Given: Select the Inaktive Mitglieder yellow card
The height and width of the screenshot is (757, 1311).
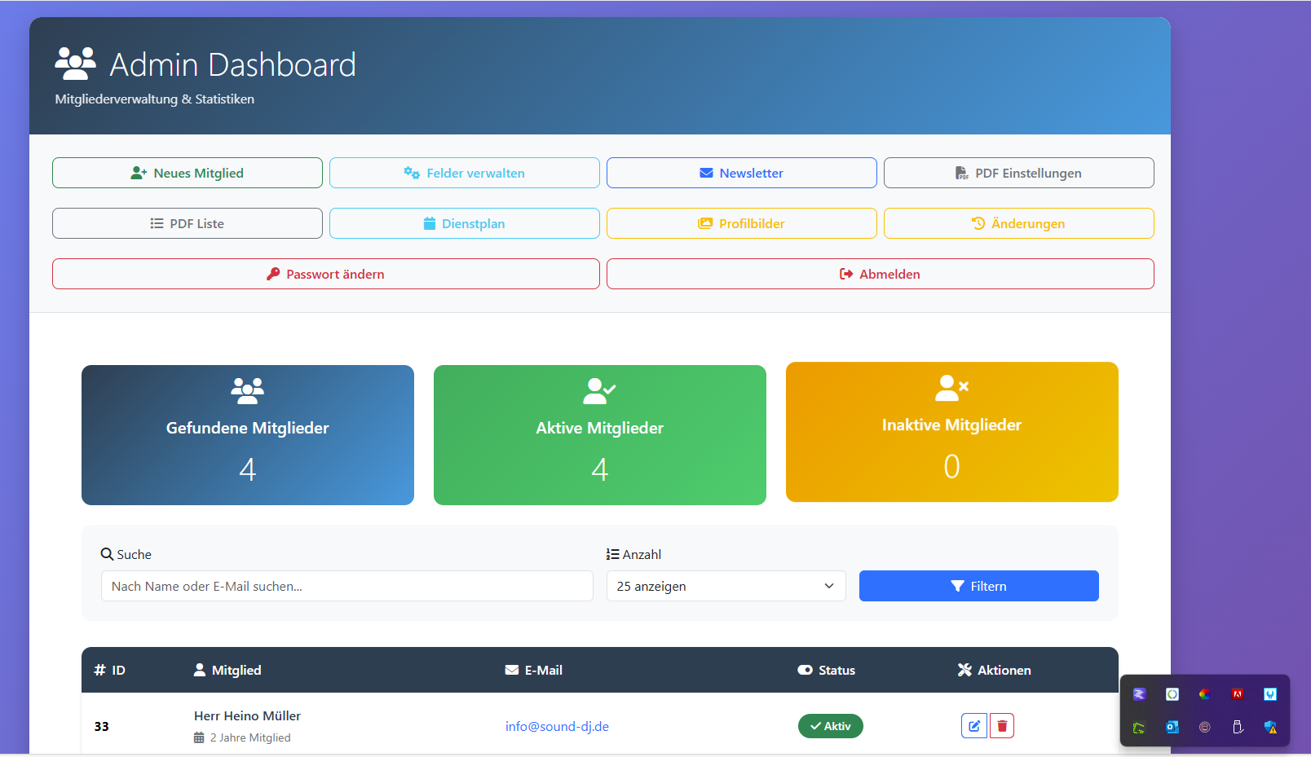Looking at the screenshot, I should [x=951, y=432].
